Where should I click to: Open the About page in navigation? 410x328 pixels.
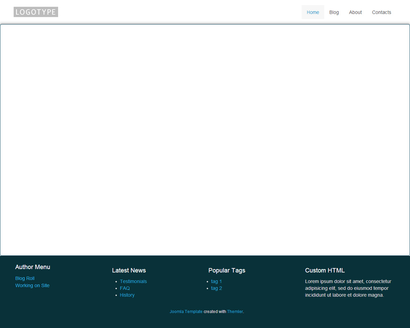coord(355,12)
